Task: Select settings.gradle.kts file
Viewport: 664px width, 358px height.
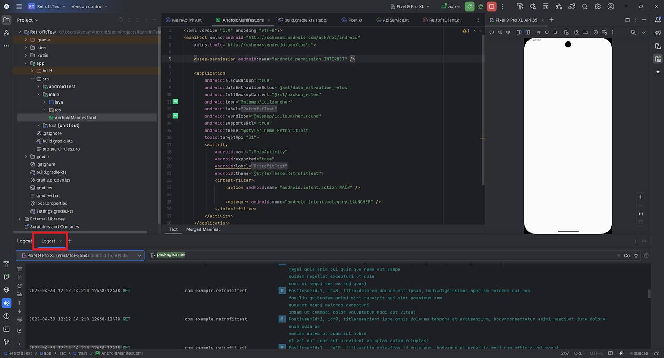Action: coord(55,211)
